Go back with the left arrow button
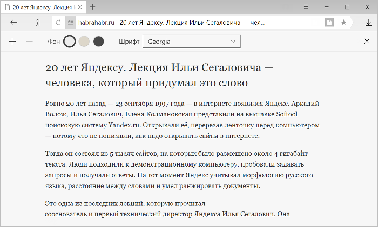 (x=13, y=23)
